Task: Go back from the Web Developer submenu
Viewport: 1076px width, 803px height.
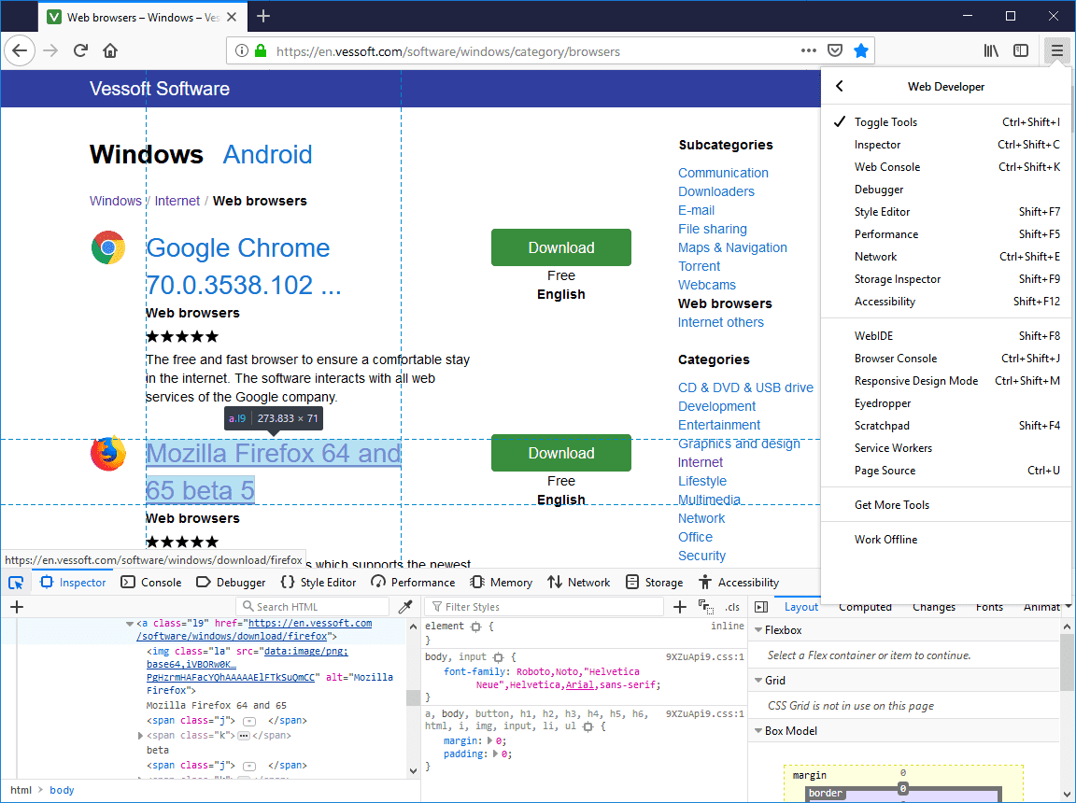Action: coord(840,87)
